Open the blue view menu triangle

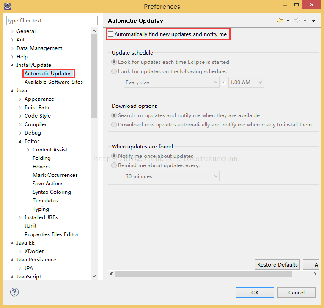tap(313, 21)
